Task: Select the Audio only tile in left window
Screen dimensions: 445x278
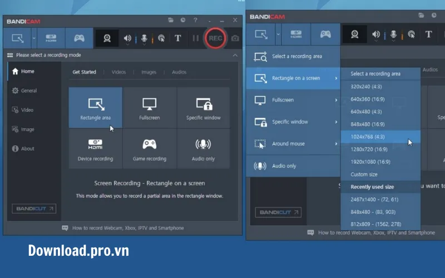Action: coord(203,148)
